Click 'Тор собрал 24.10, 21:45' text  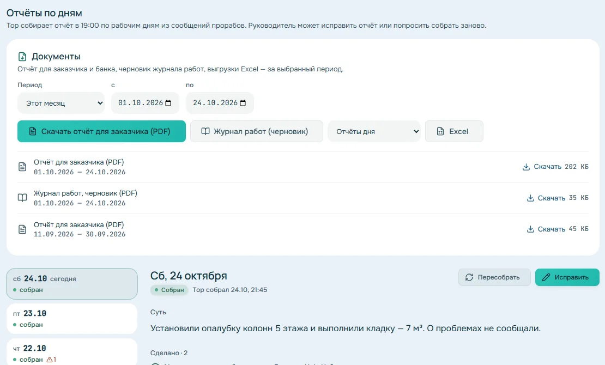click(230, 290)
